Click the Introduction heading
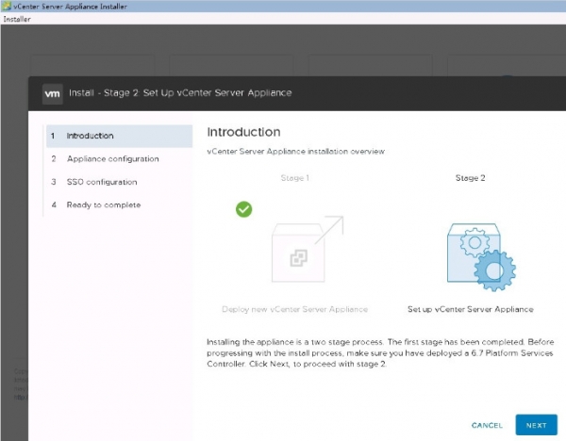This screenshot has height=441, width=566. (243, 132)
